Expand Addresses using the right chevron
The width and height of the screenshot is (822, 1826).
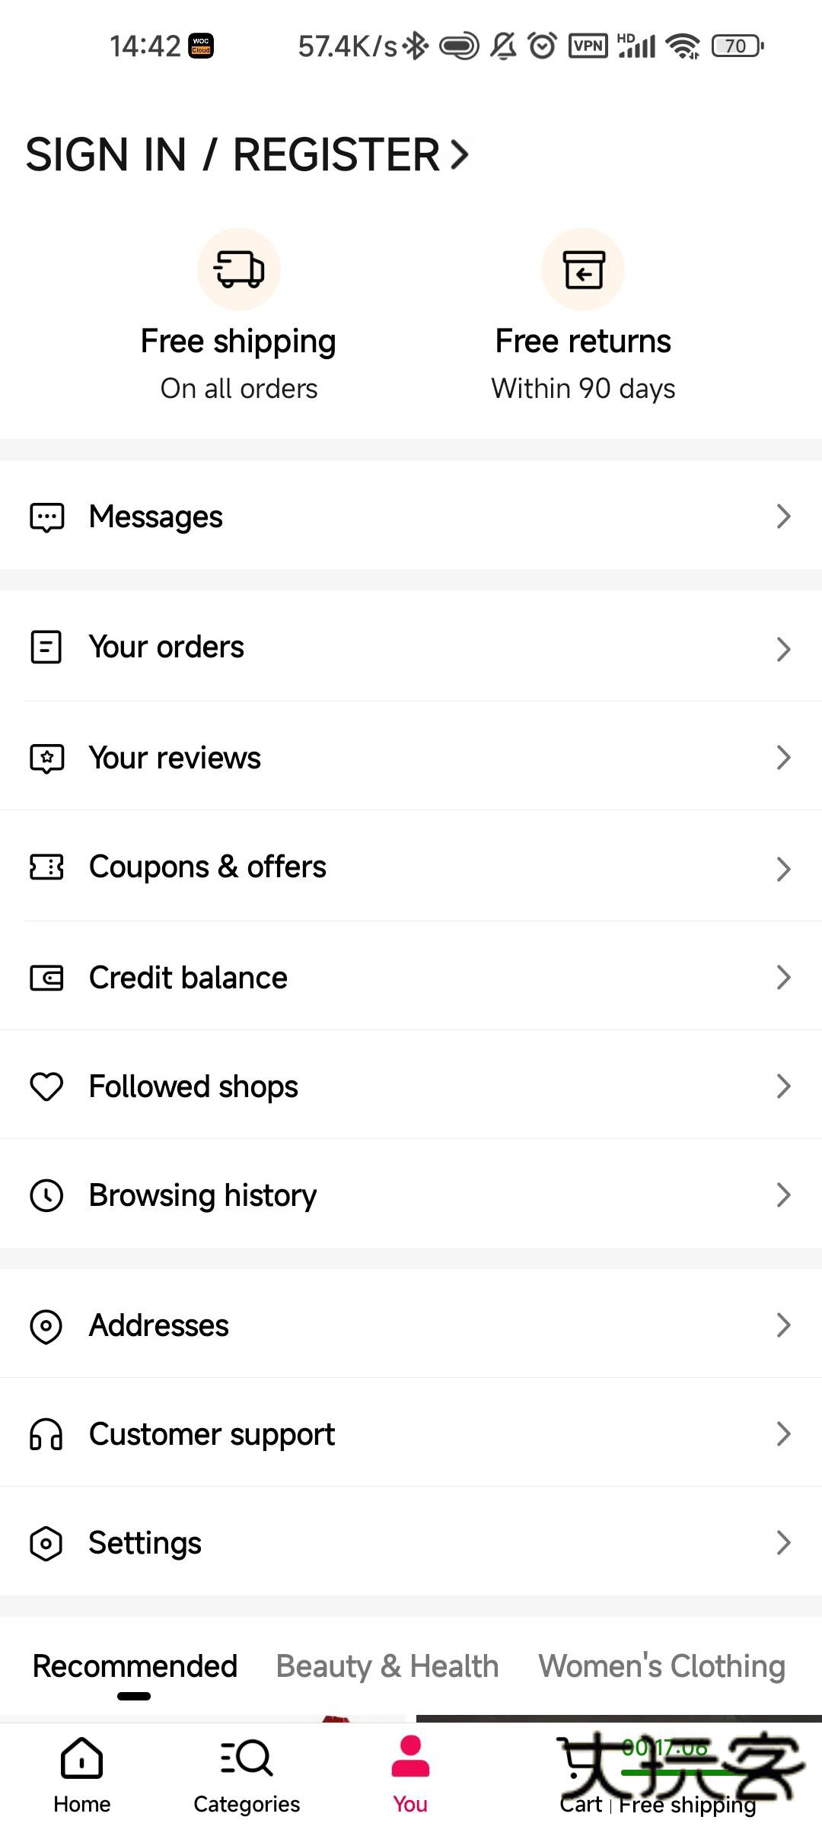pos(783,1325)
